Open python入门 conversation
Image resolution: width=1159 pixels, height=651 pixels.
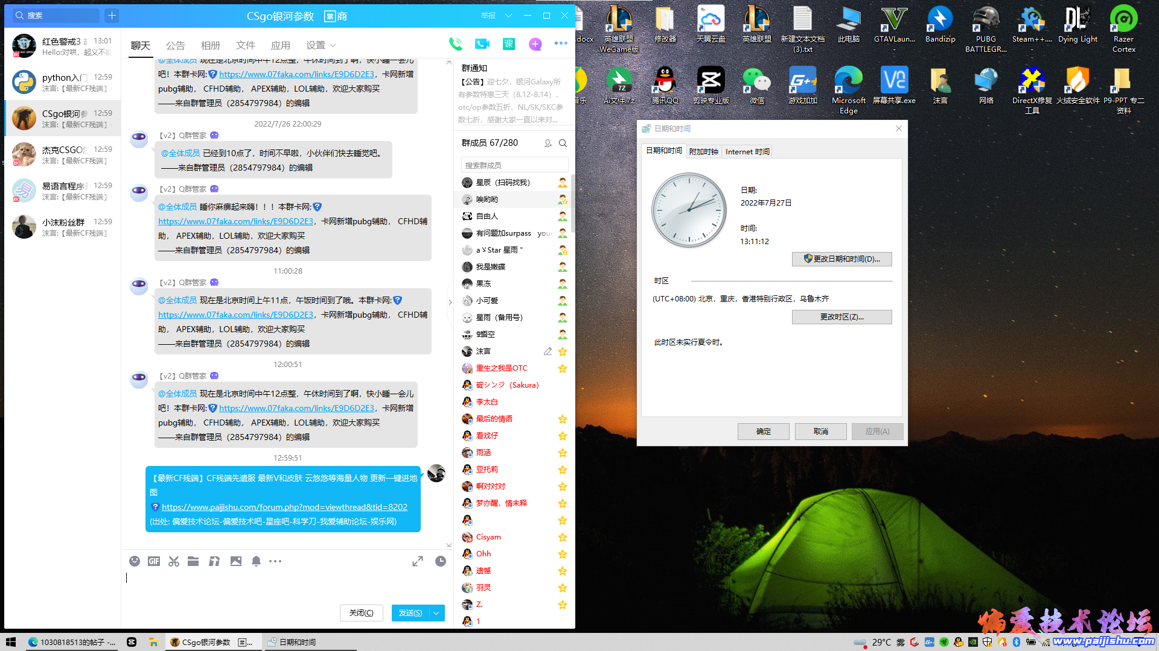[x=63, y=83]
